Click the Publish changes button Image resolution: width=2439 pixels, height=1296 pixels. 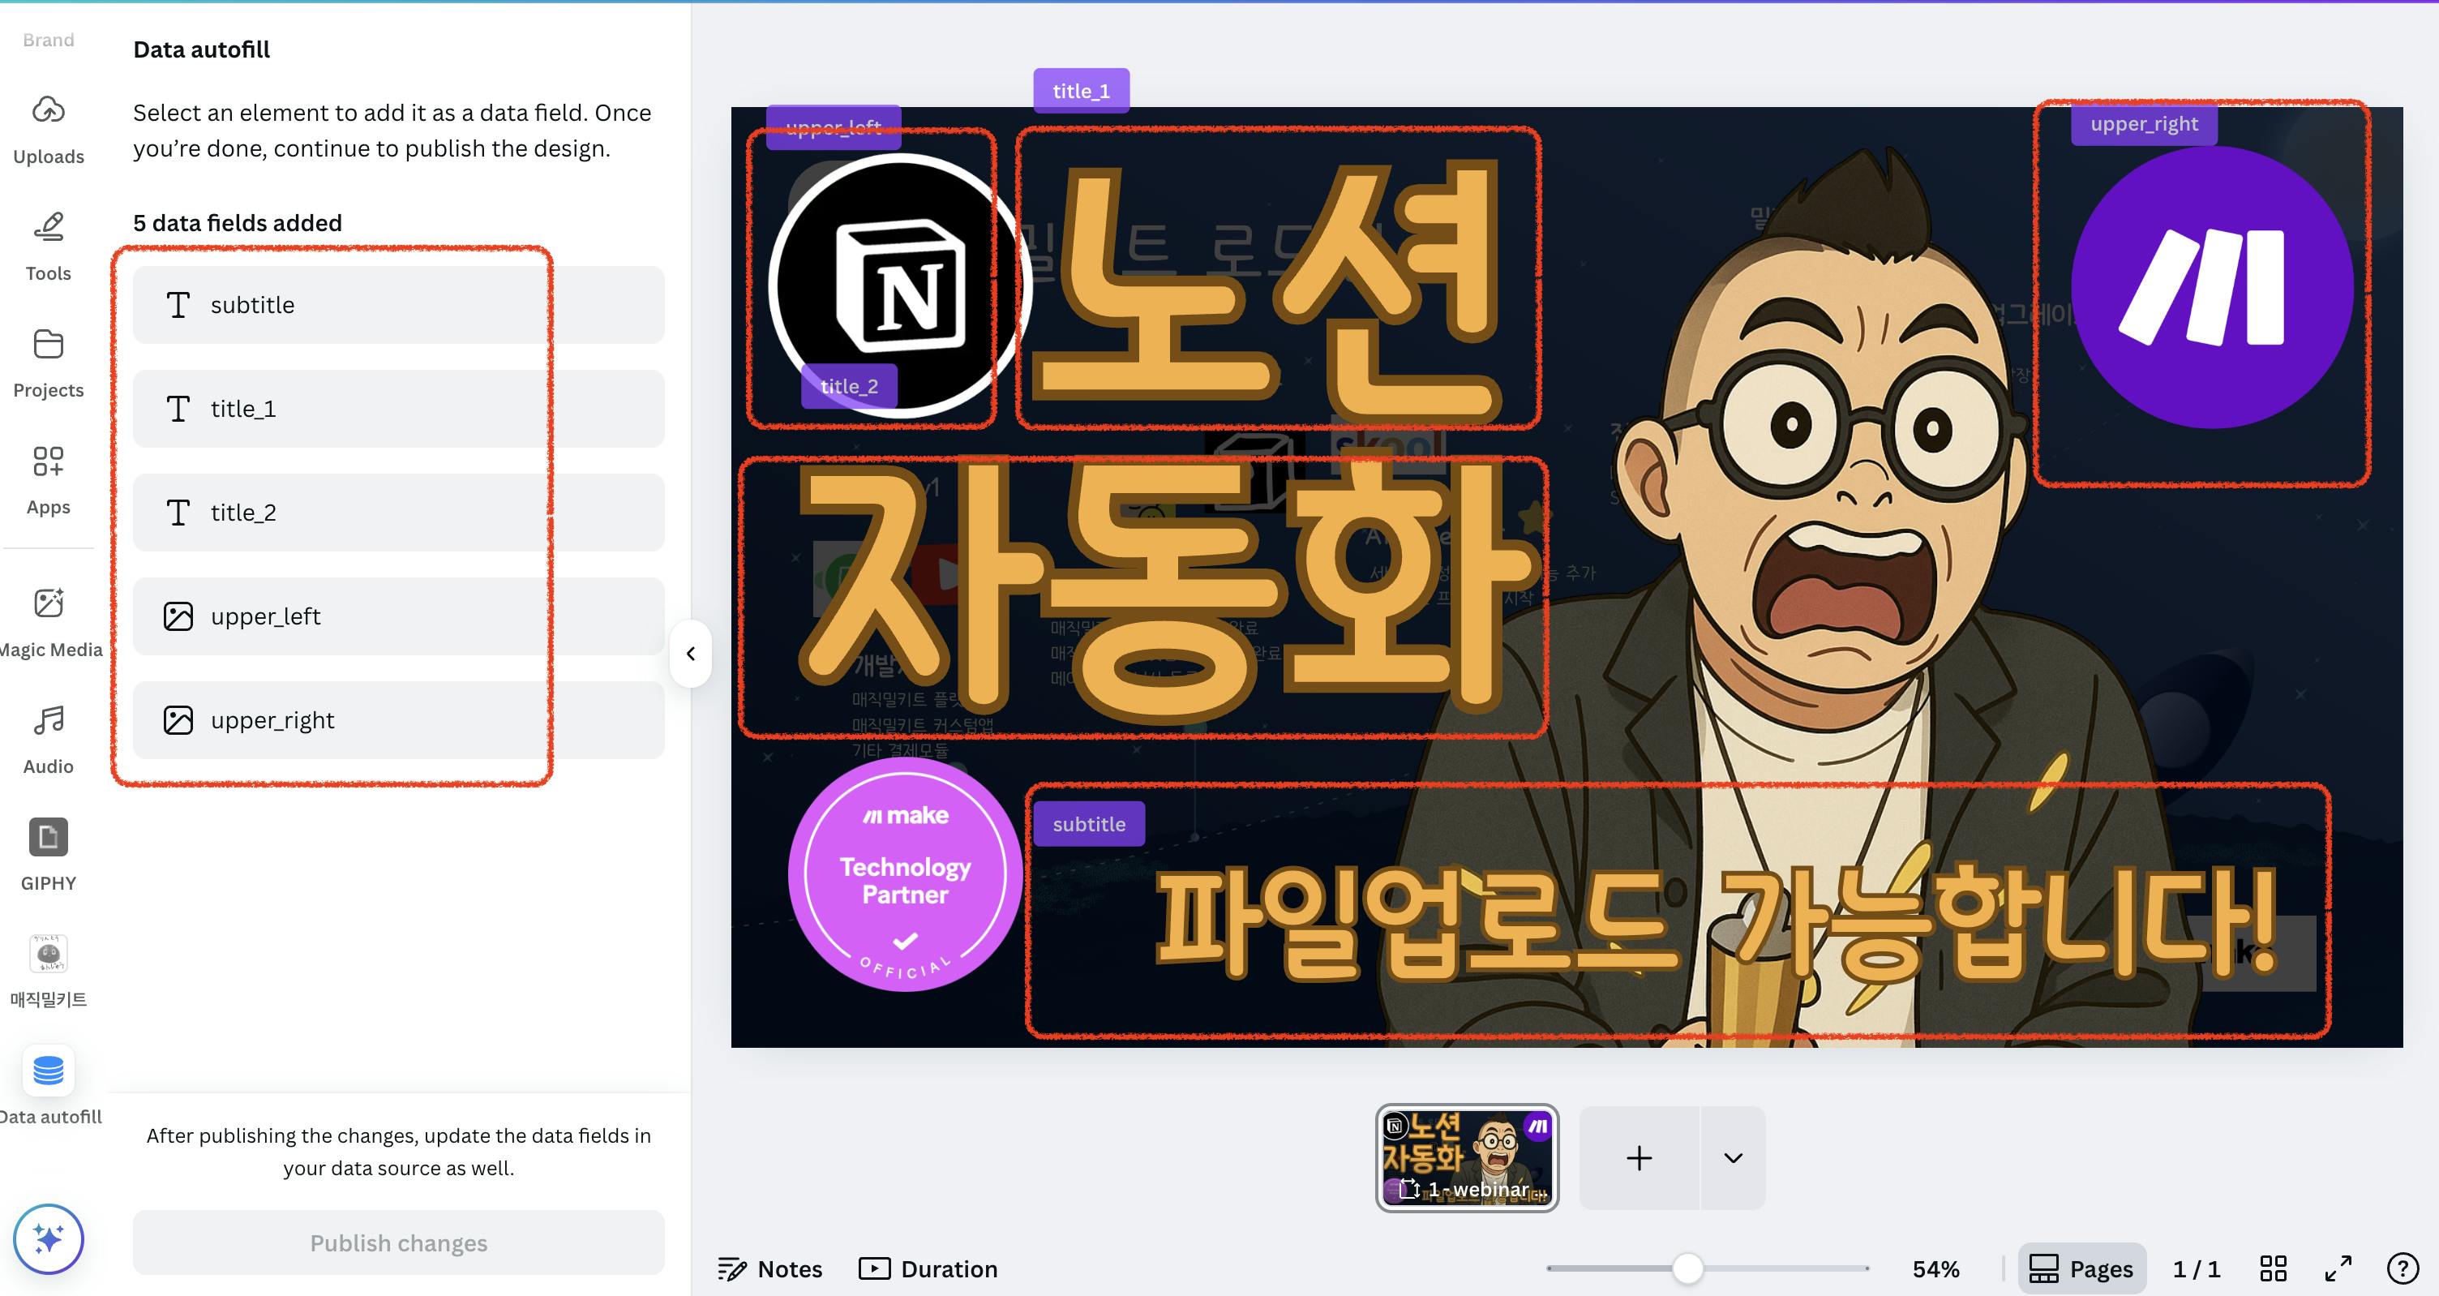pyautogui.click(x=399, y=1243)
